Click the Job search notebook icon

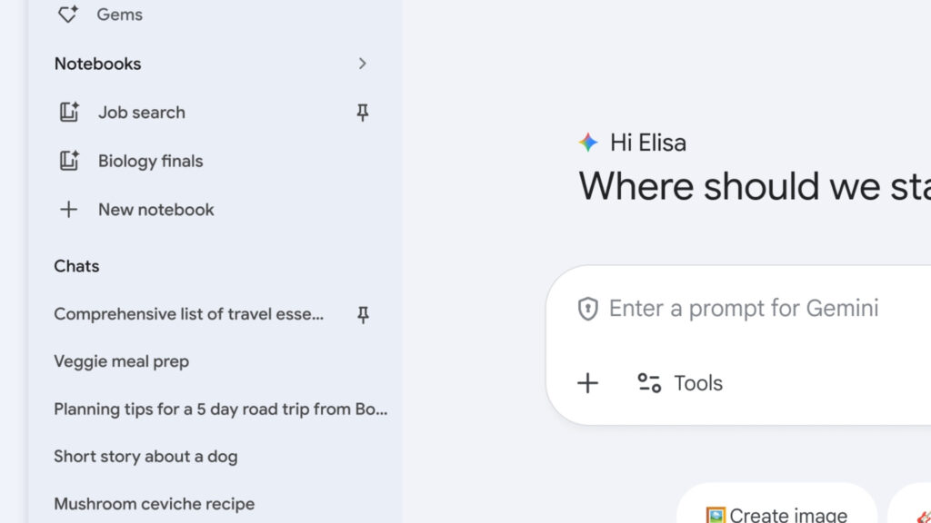[69, 113]
